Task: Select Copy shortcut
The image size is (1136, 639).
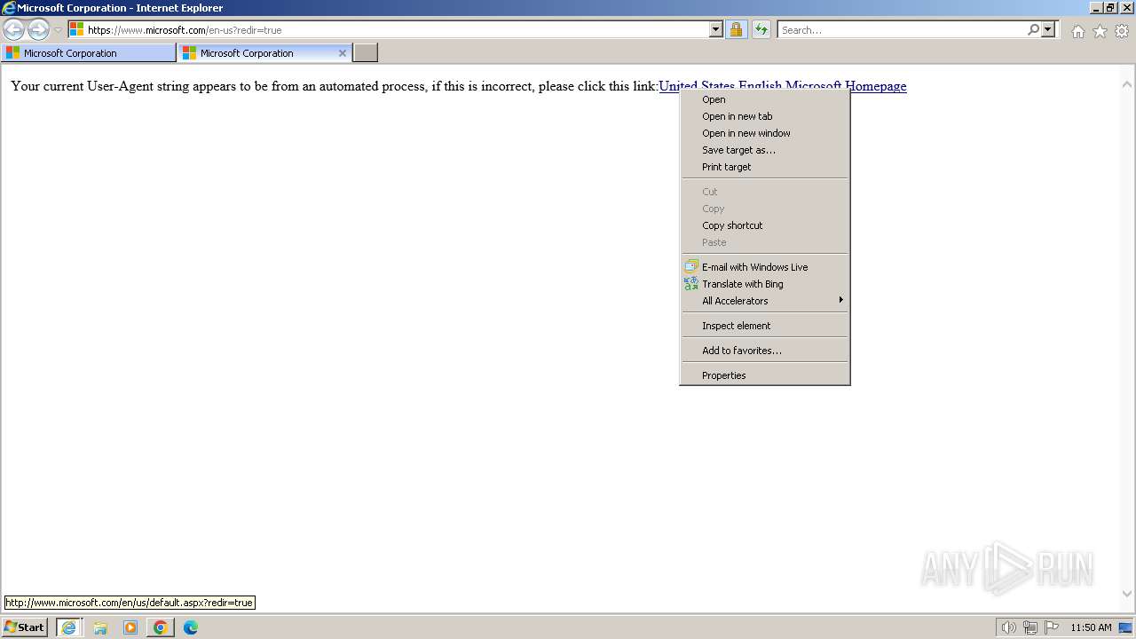Action: point(764,225)
